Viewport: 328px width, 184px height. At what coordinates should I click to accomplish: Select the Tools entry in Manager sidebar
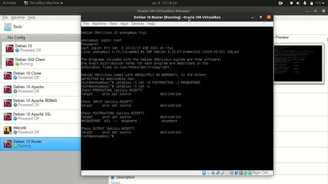(x=40, y=27)
